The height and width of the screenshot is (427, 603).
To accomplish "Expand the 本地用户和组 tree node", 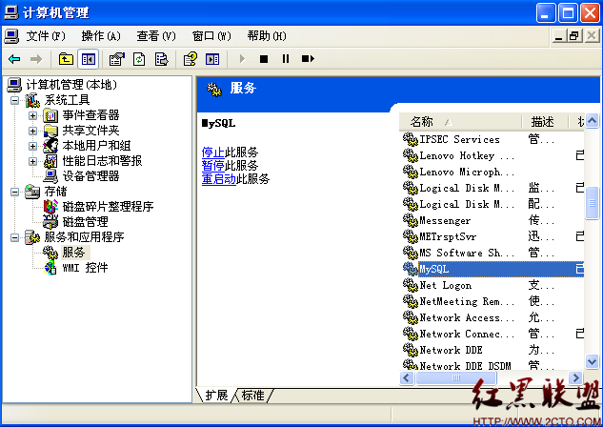I will pyautogui.click(x=32, y=146).
